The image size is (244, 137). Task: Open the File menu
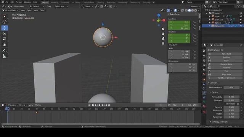[7, 2]
